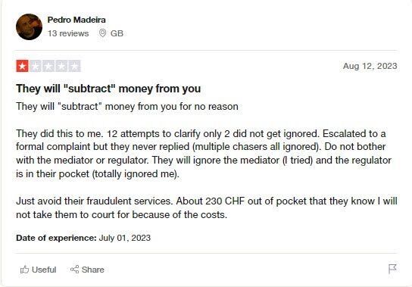
Task: Click the red first star rating
Action: [22, 66]
